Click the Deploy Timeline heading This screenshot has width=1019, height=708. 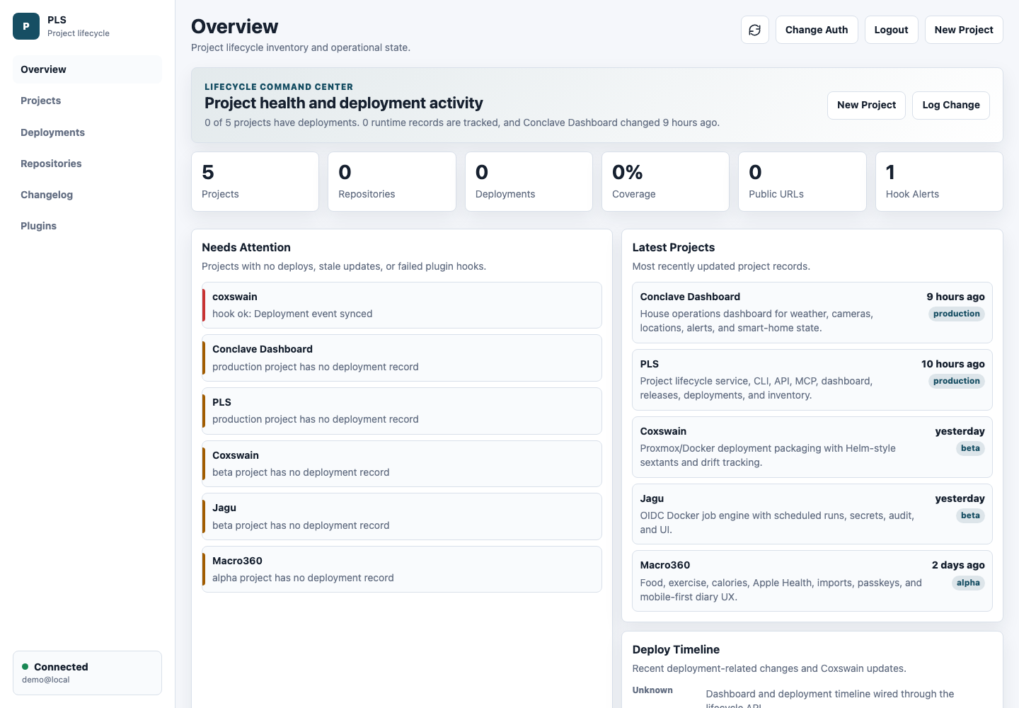click(676, 649)
